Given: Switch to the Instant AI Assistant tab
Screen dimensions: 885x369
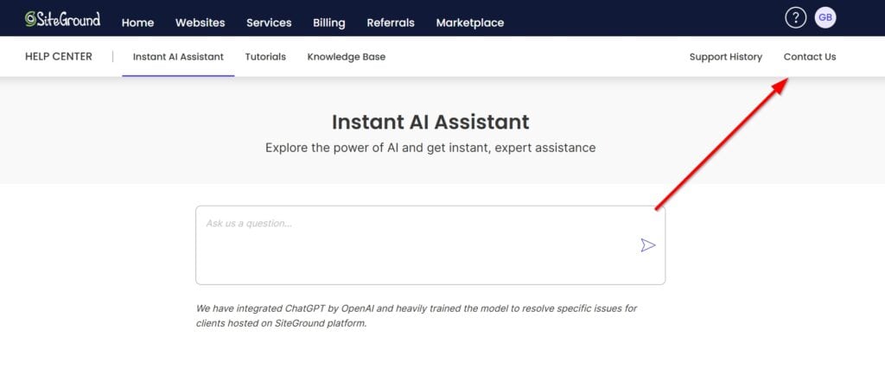Looking at the screenshot, I should pyautogui.click(x=178, y=57).
